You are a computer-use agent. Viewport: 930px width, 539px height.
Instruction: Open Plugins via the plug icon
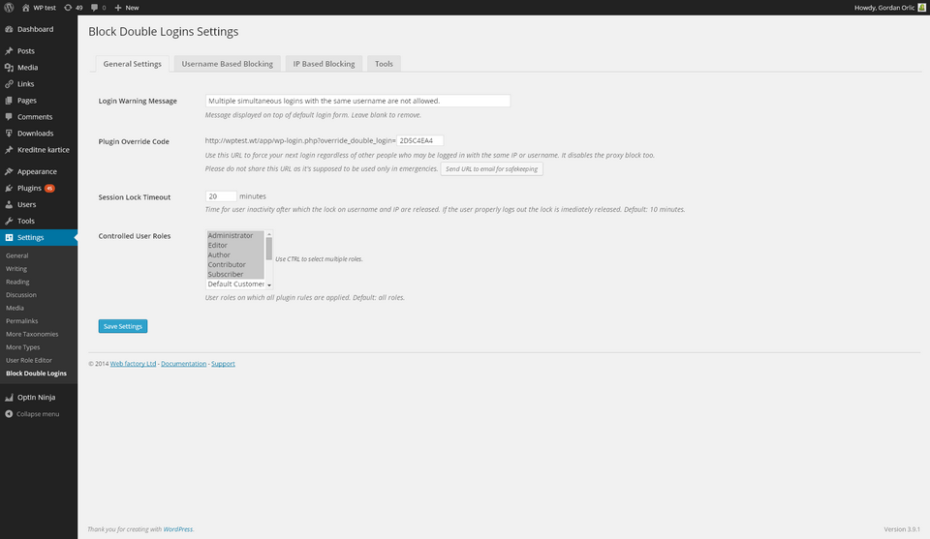tap(9, 188)
